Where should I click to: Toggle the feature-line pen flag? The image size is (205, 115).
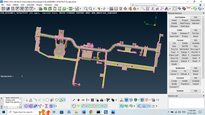click(x=139, y=106)
